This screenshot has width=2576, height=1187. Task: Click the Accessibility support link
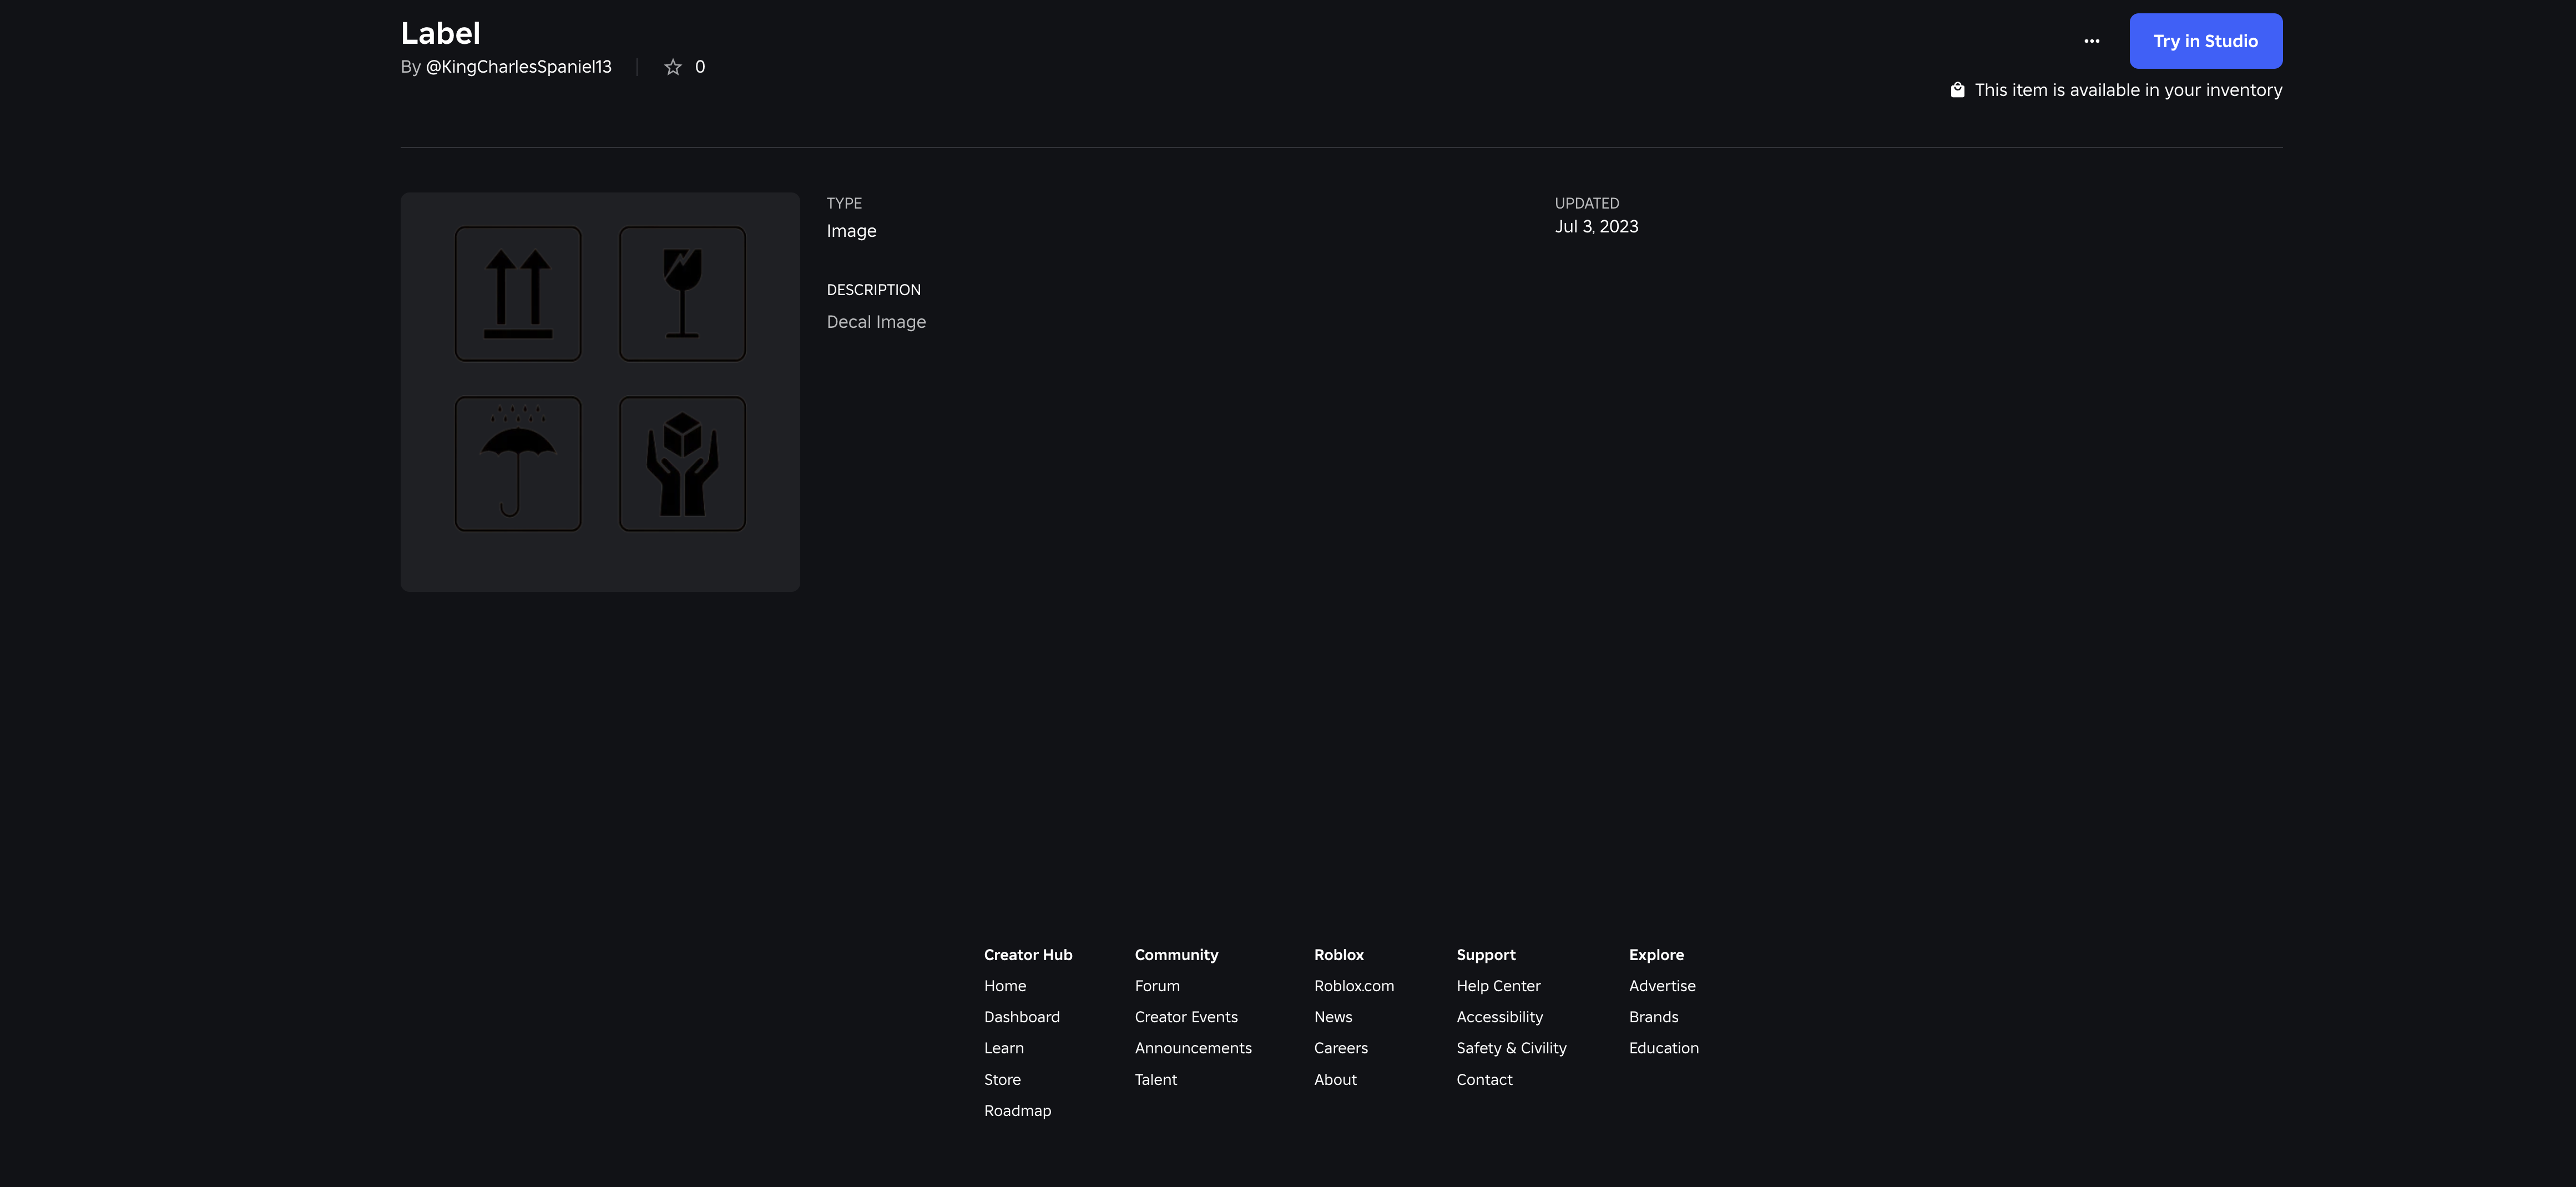(1499, 1017)
